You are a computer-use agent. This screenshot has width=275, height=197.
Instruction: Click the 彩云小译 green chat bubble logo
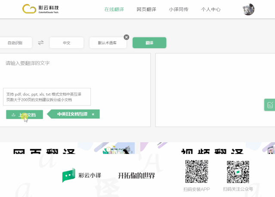68,175
